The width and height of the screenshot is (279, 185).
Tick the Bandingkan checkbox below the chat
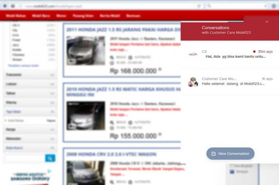232,166
